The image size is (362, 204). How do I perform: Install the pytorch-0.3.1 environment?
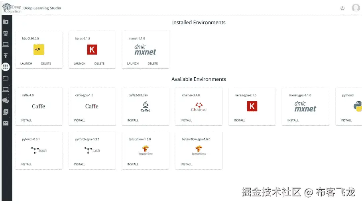[x=26, y=164]
